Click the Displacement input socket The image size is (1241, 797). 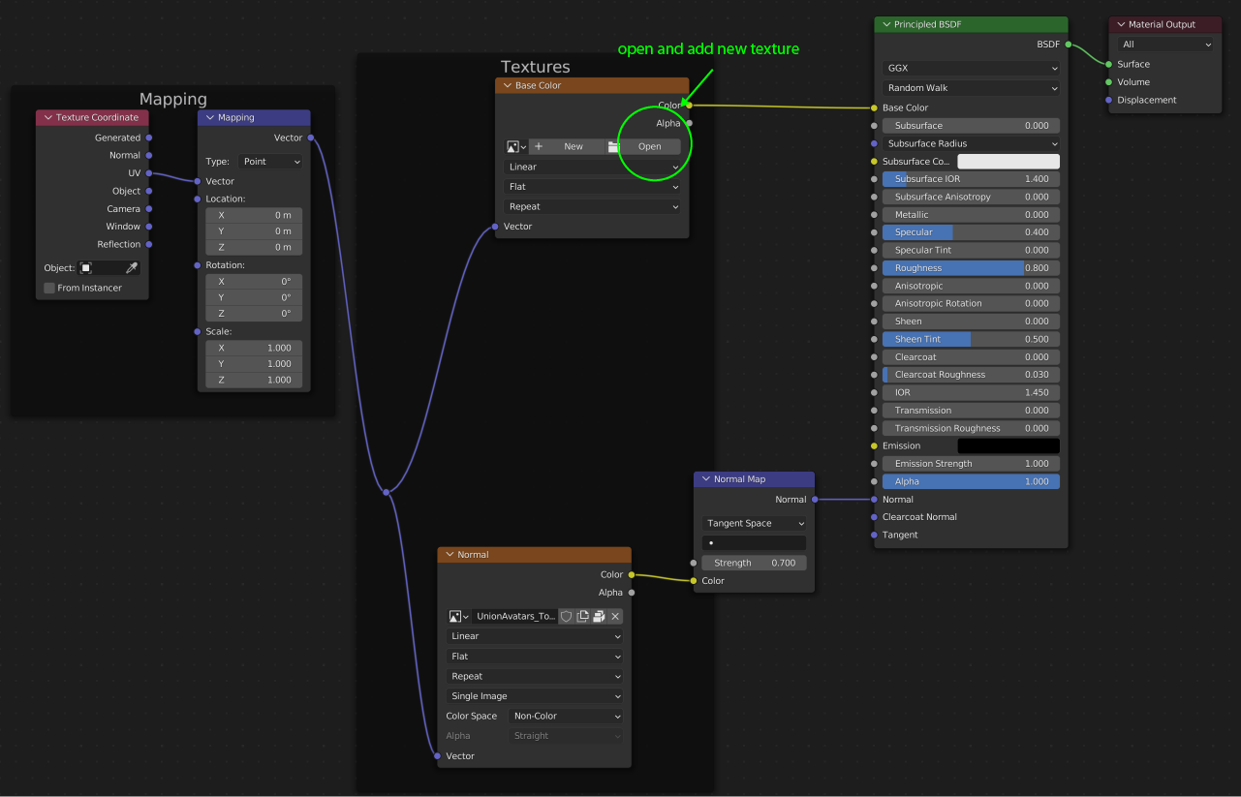[x=1109, y=100]
